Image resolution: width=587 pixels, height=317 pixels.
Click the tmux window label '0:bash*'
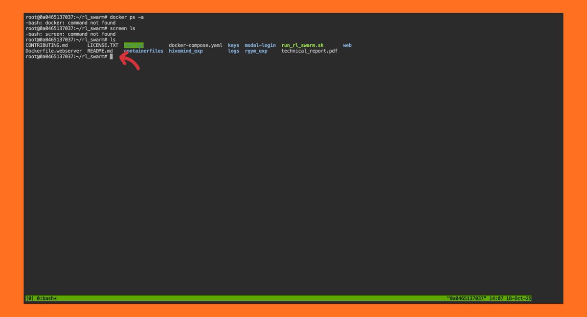[47, 298]
